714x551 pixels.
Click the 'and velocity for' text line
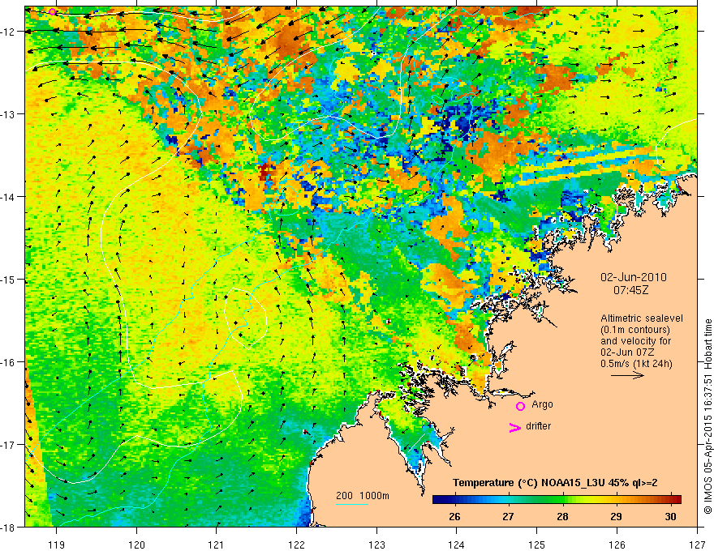635,341
